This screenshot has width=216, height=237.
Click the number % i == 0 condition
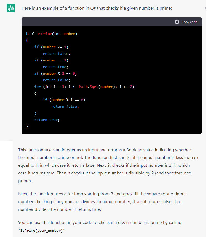(x=67, y=100)
